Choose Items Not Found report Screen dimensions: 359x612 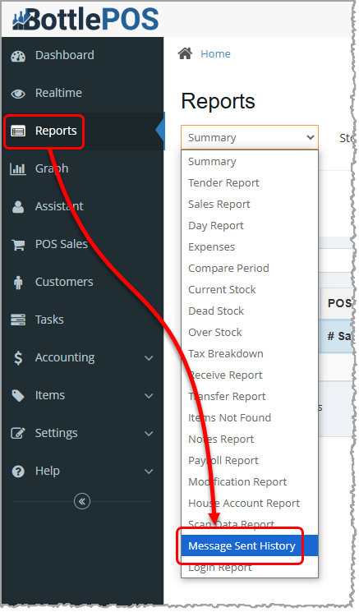250,417
